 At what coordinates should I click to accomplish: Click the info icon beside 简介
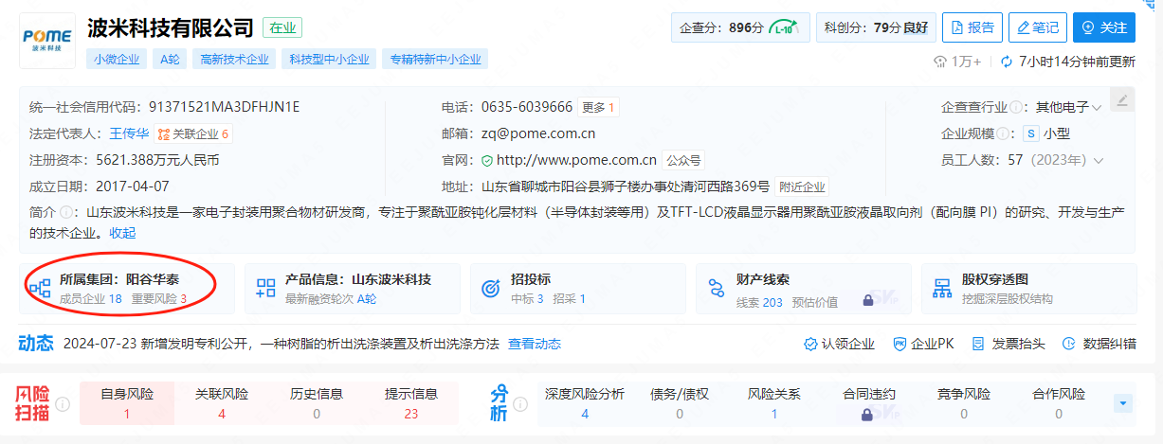pos(66,212)
